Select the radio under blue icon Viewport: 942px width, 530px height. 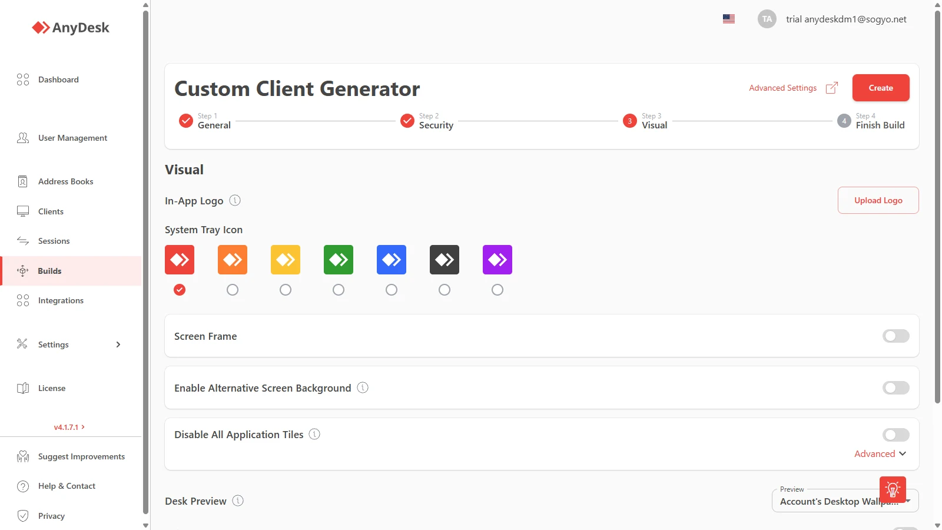pyautogui.click(x=392, y=290)
